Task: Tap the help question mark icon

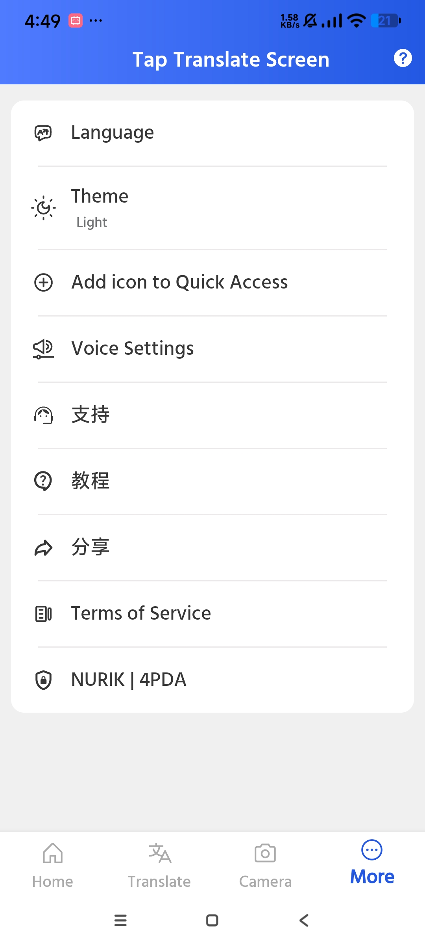Action: (x=403, y=58)
